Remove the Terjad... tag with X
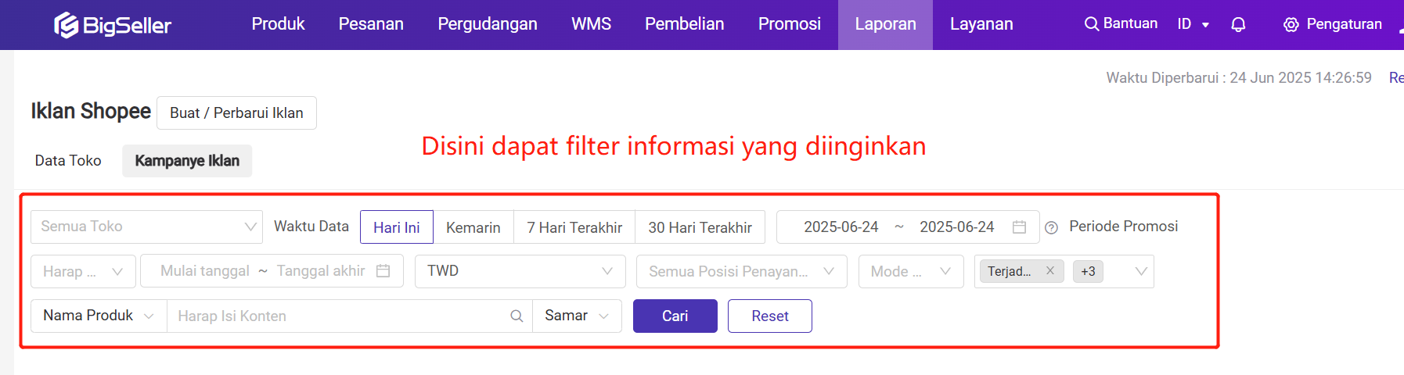1404x375 pixels. (1050, 270)
